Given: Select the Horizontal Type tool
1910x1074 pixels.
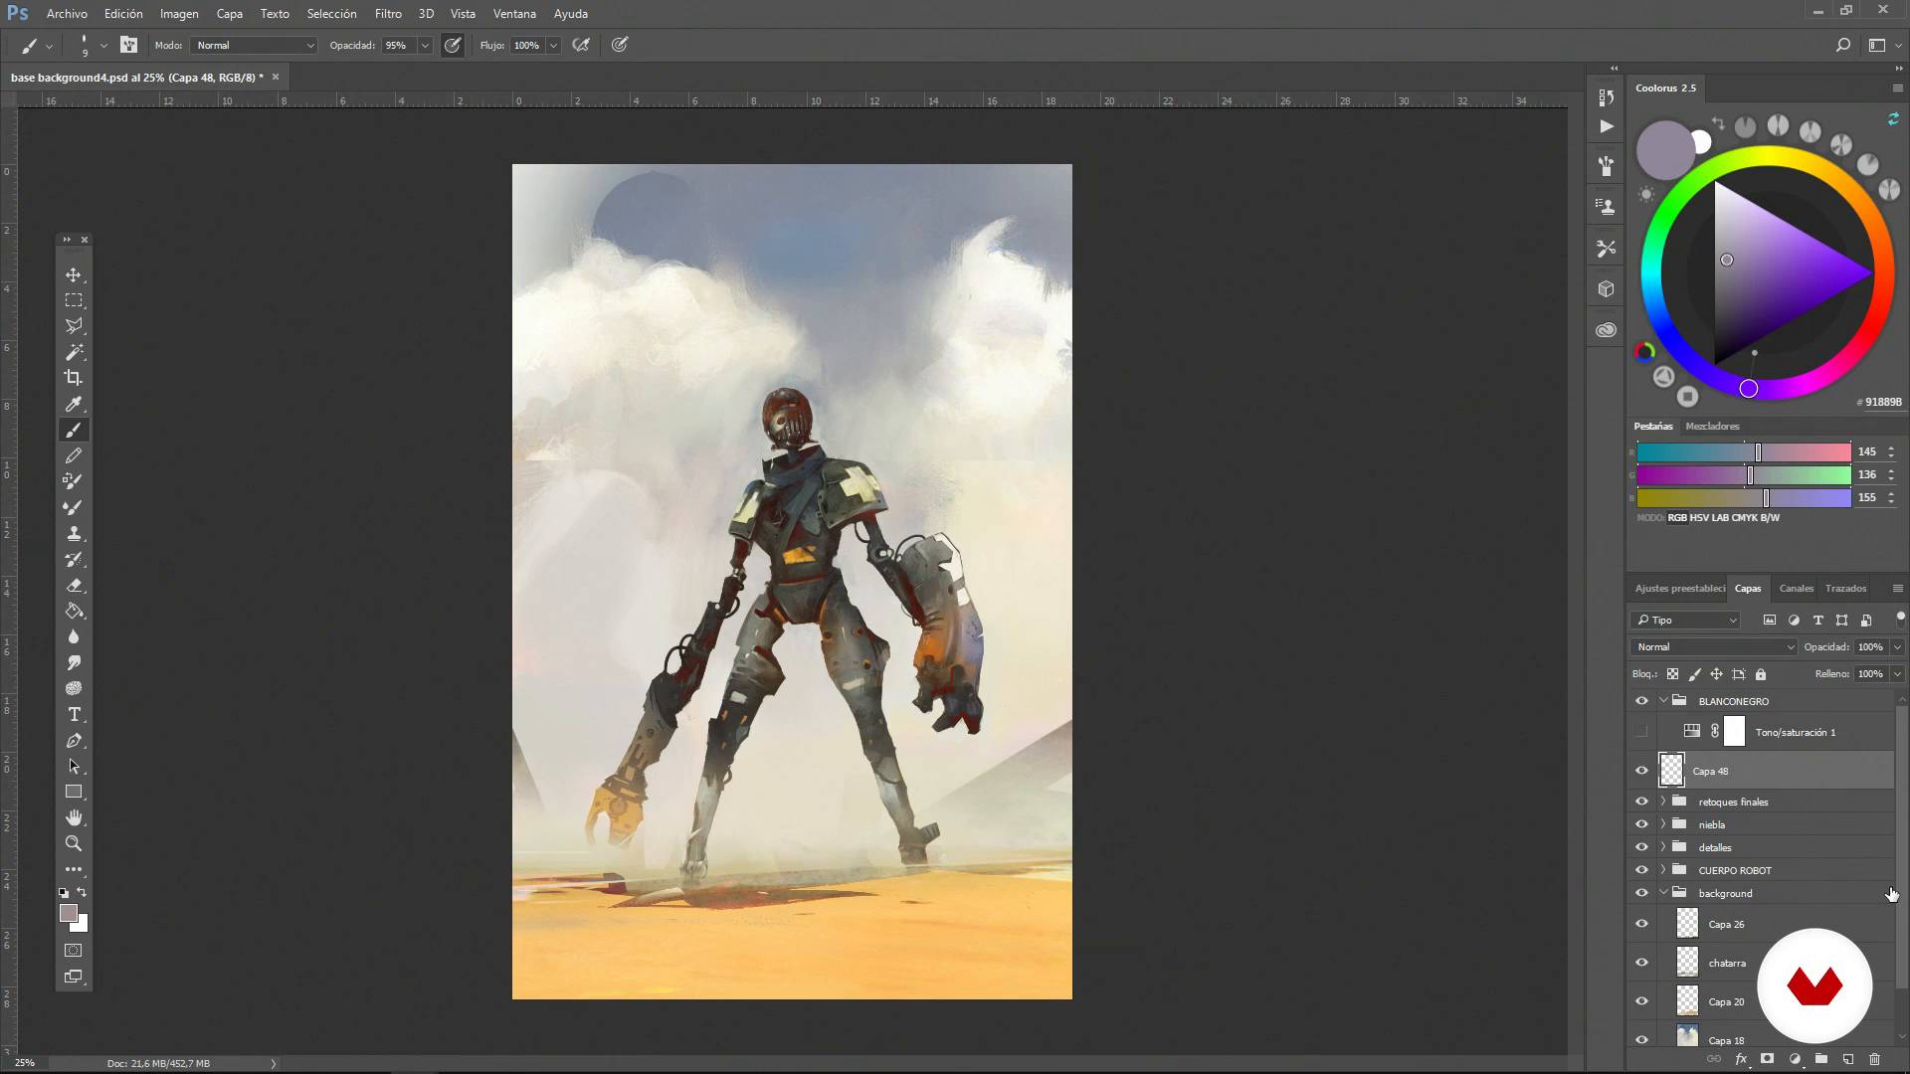Looking at the screenshot, I should [74, 715].
